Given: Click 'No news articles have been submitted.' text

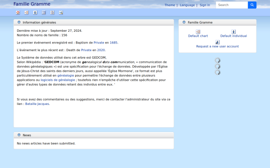Looking at the screenshot, I should (x=46, y=143).
